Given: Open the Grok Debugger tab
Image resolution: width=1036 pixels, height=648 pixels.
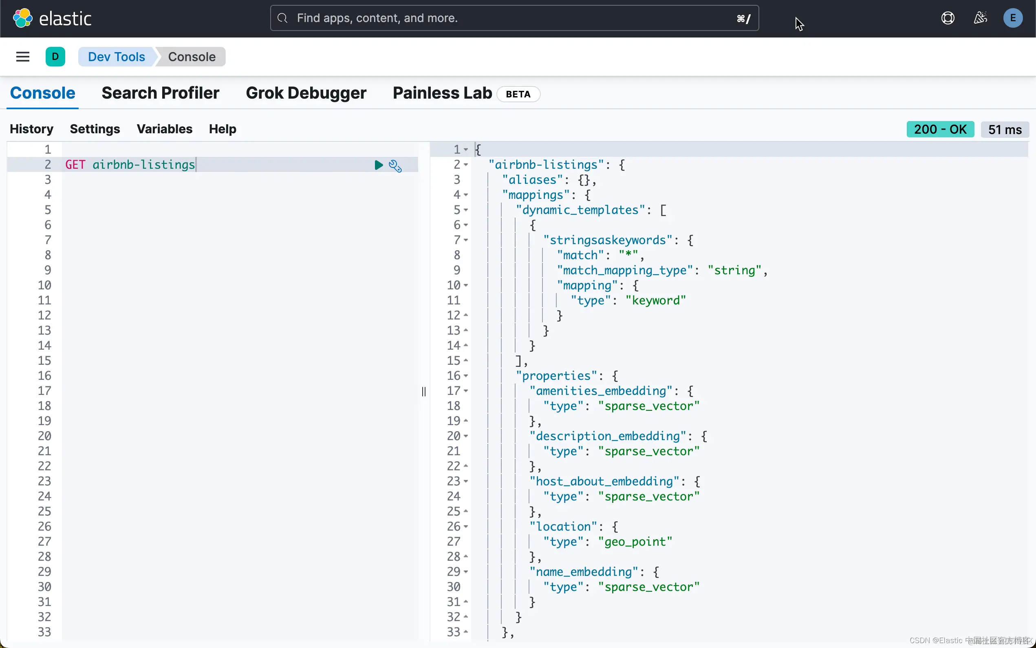Looking at the screenshot, I should pos(306,93).
